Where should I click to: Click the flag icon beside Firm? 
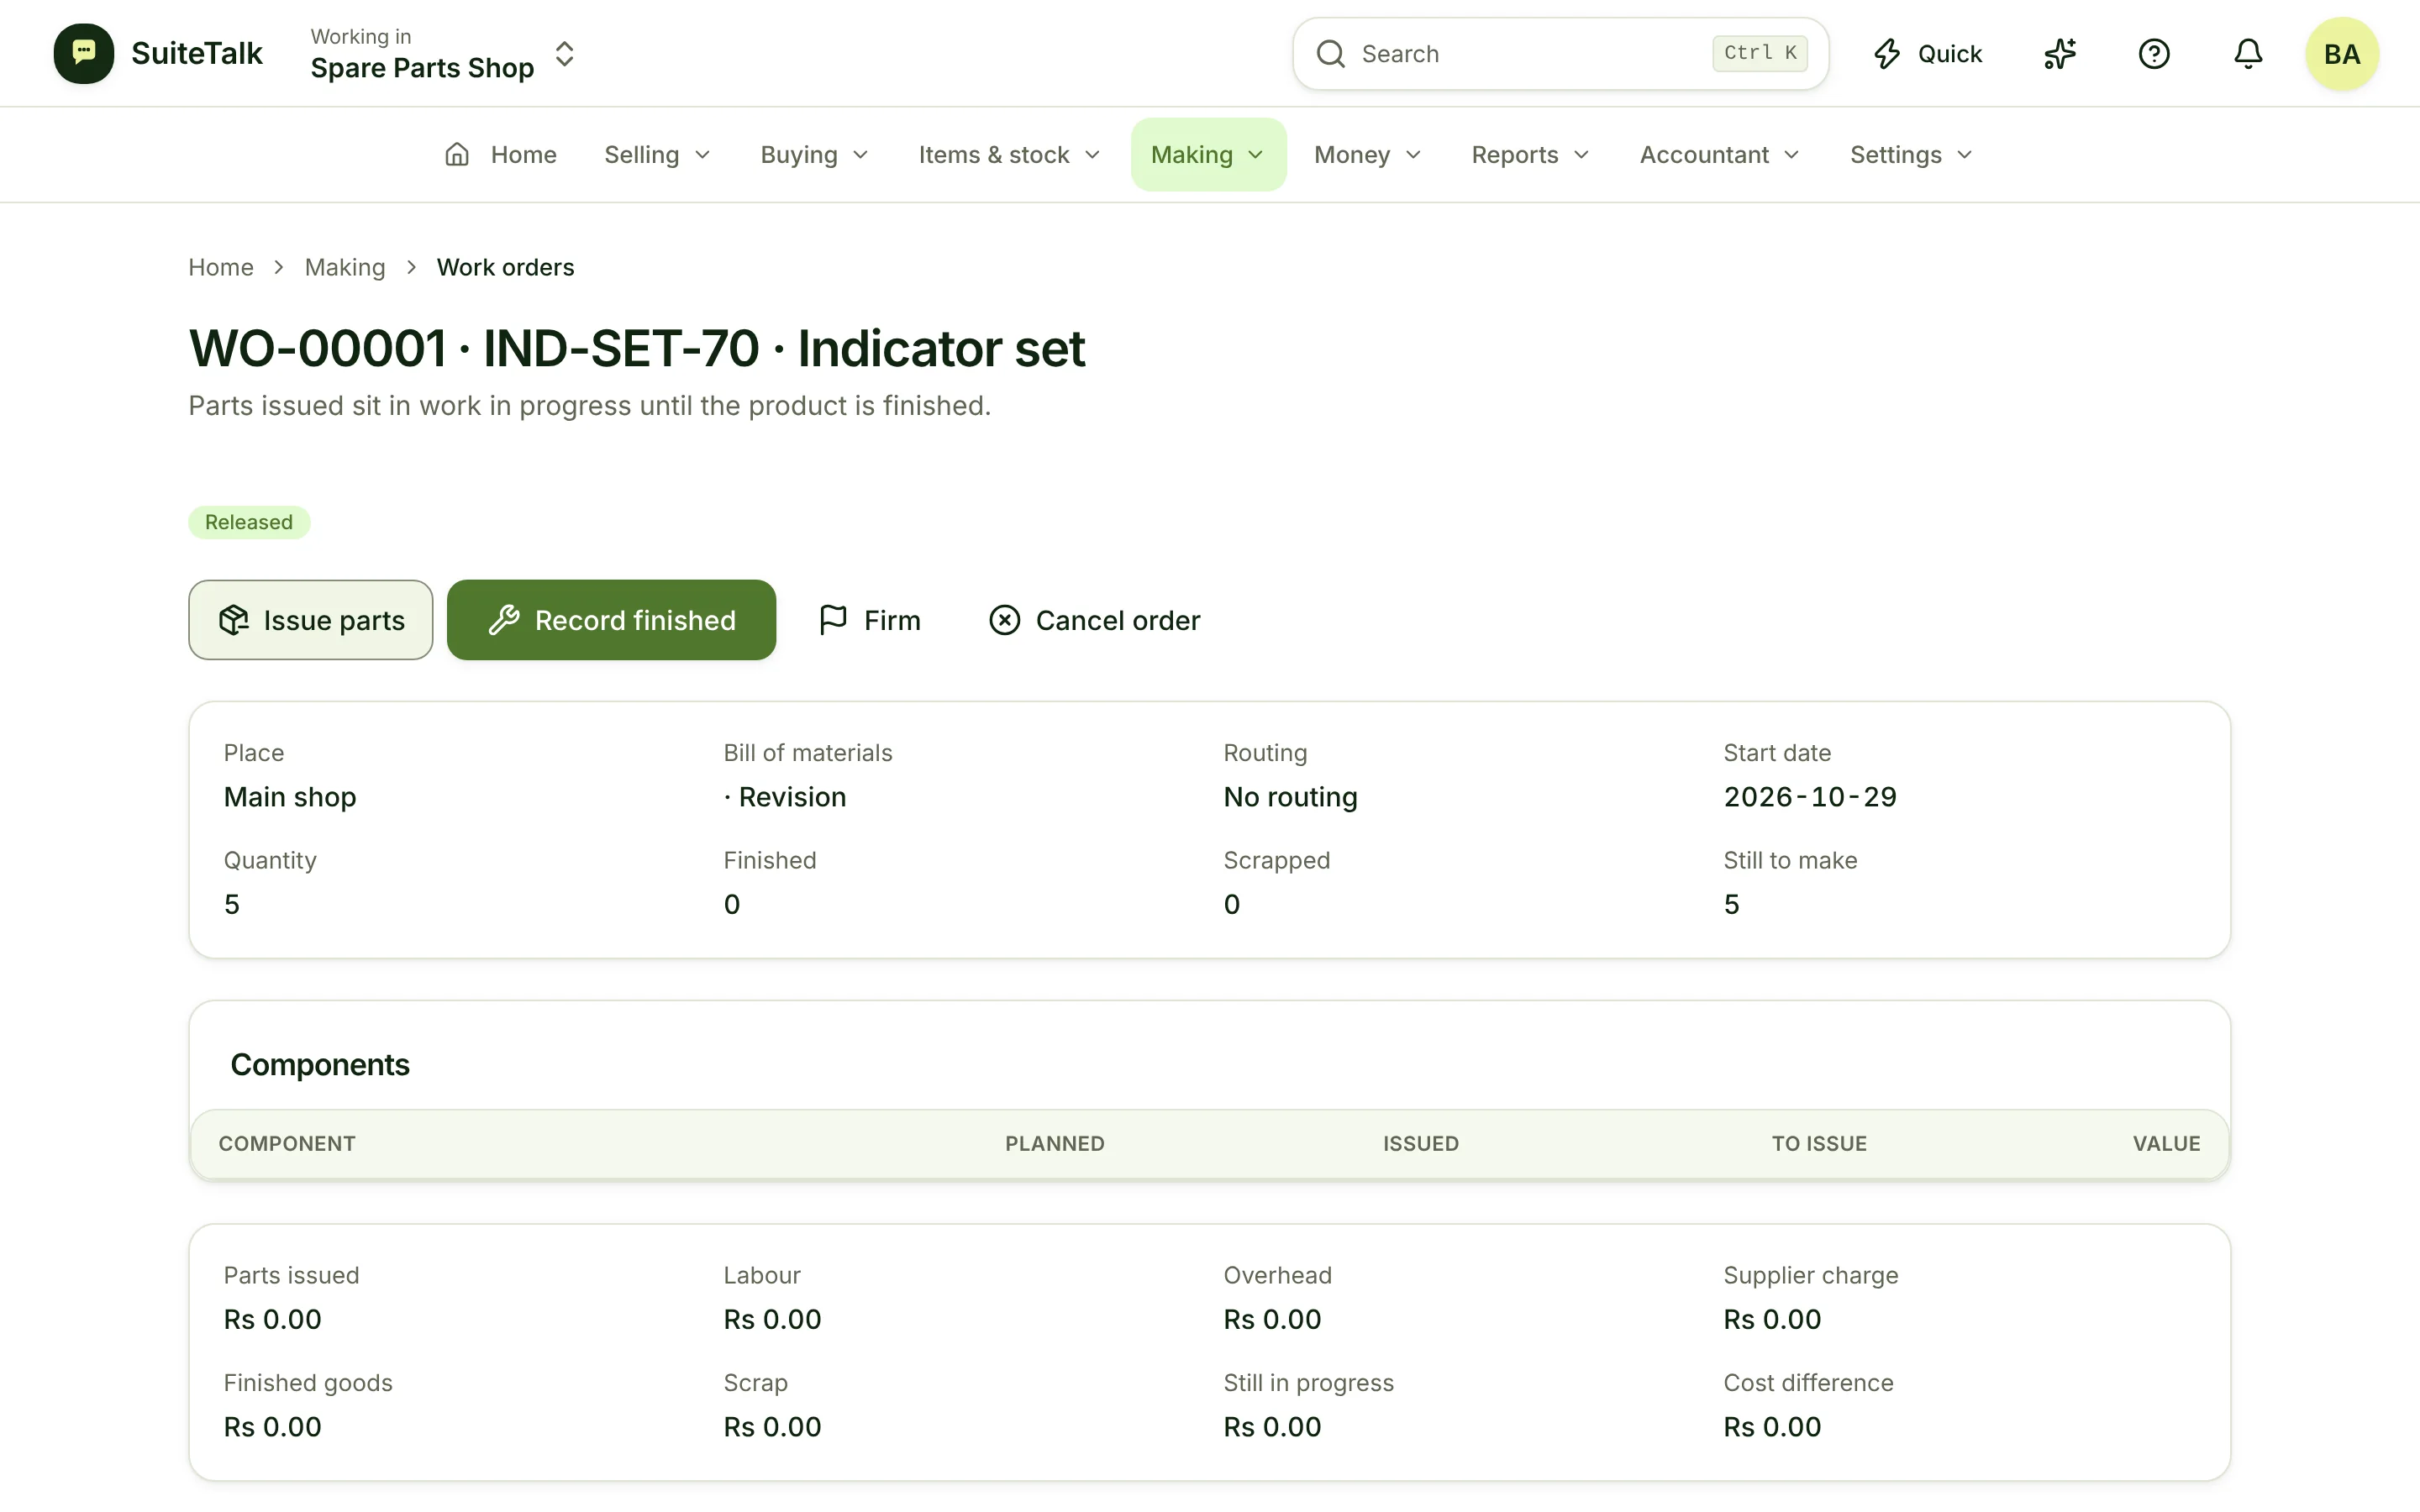pyautogui.click(x=833, y=620)
